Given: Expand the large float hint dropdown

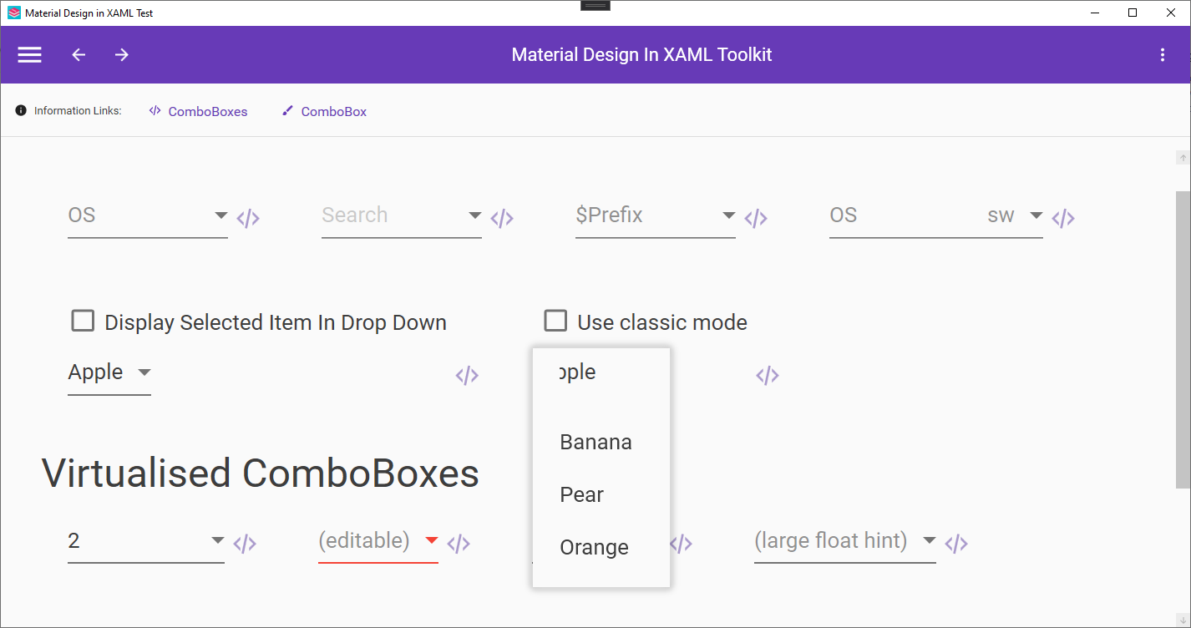Looking at the screenshot, I should [x=929, y=541].
